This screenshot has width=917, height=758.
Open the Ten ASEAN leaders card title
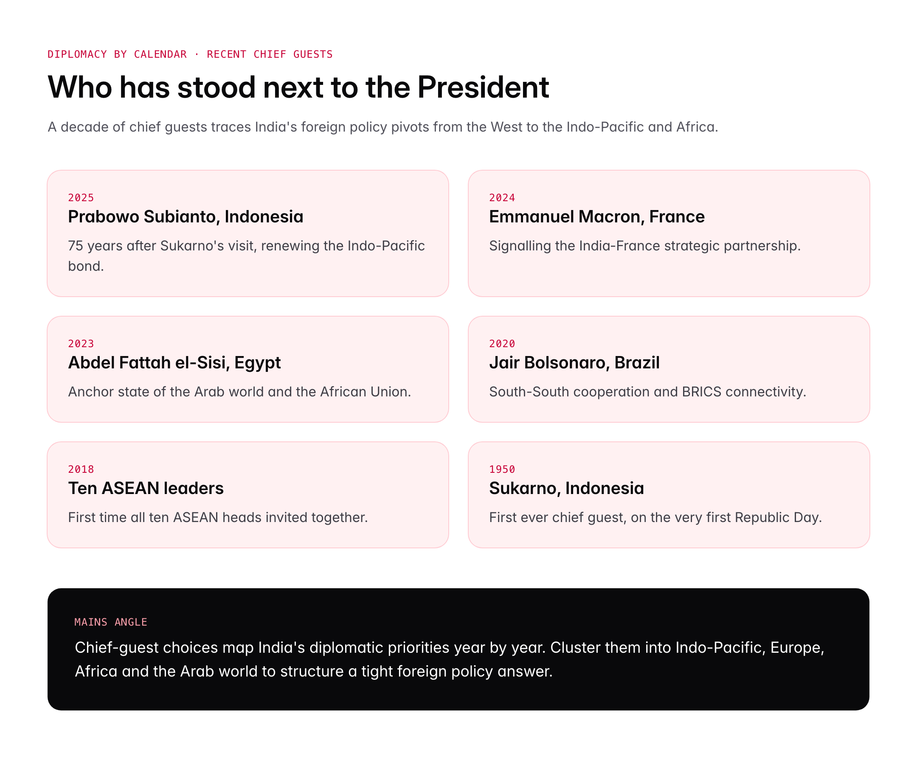pos(146,488)
